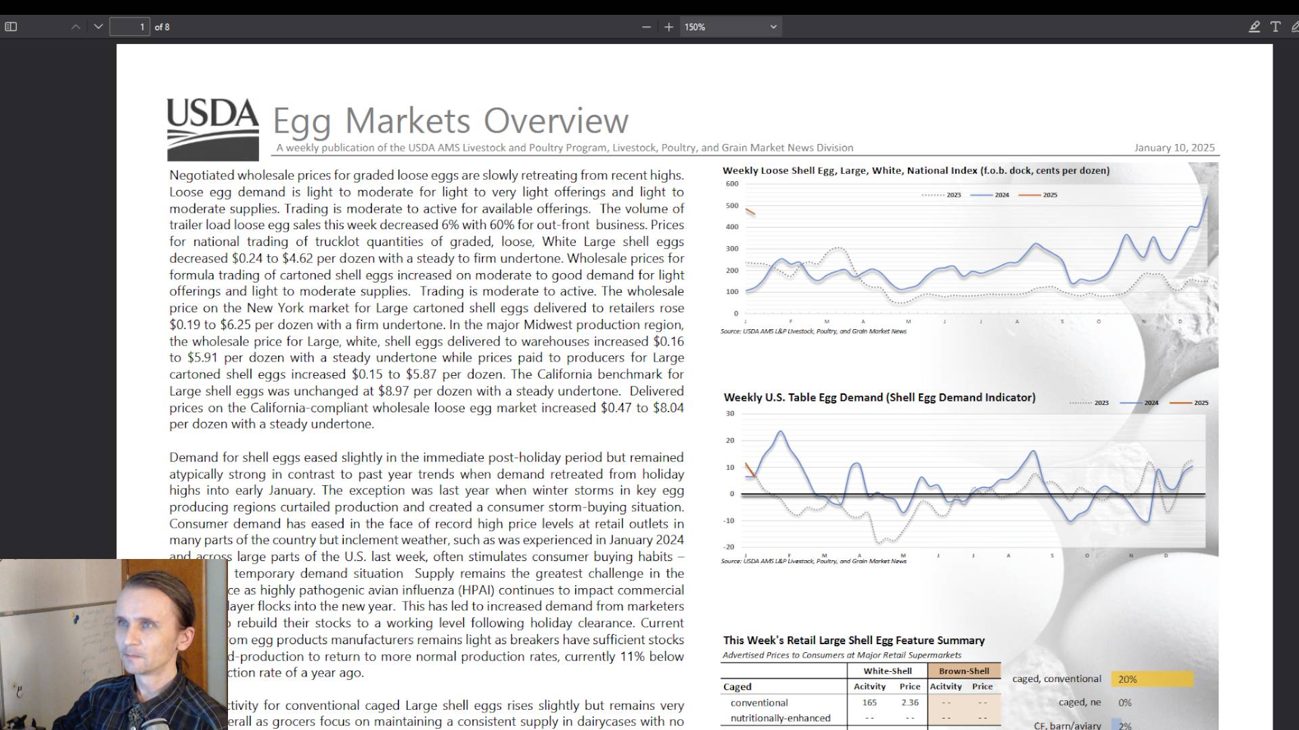Go to the previous page
Screen dimensions: 1299x730
click(x=76, y=27)
